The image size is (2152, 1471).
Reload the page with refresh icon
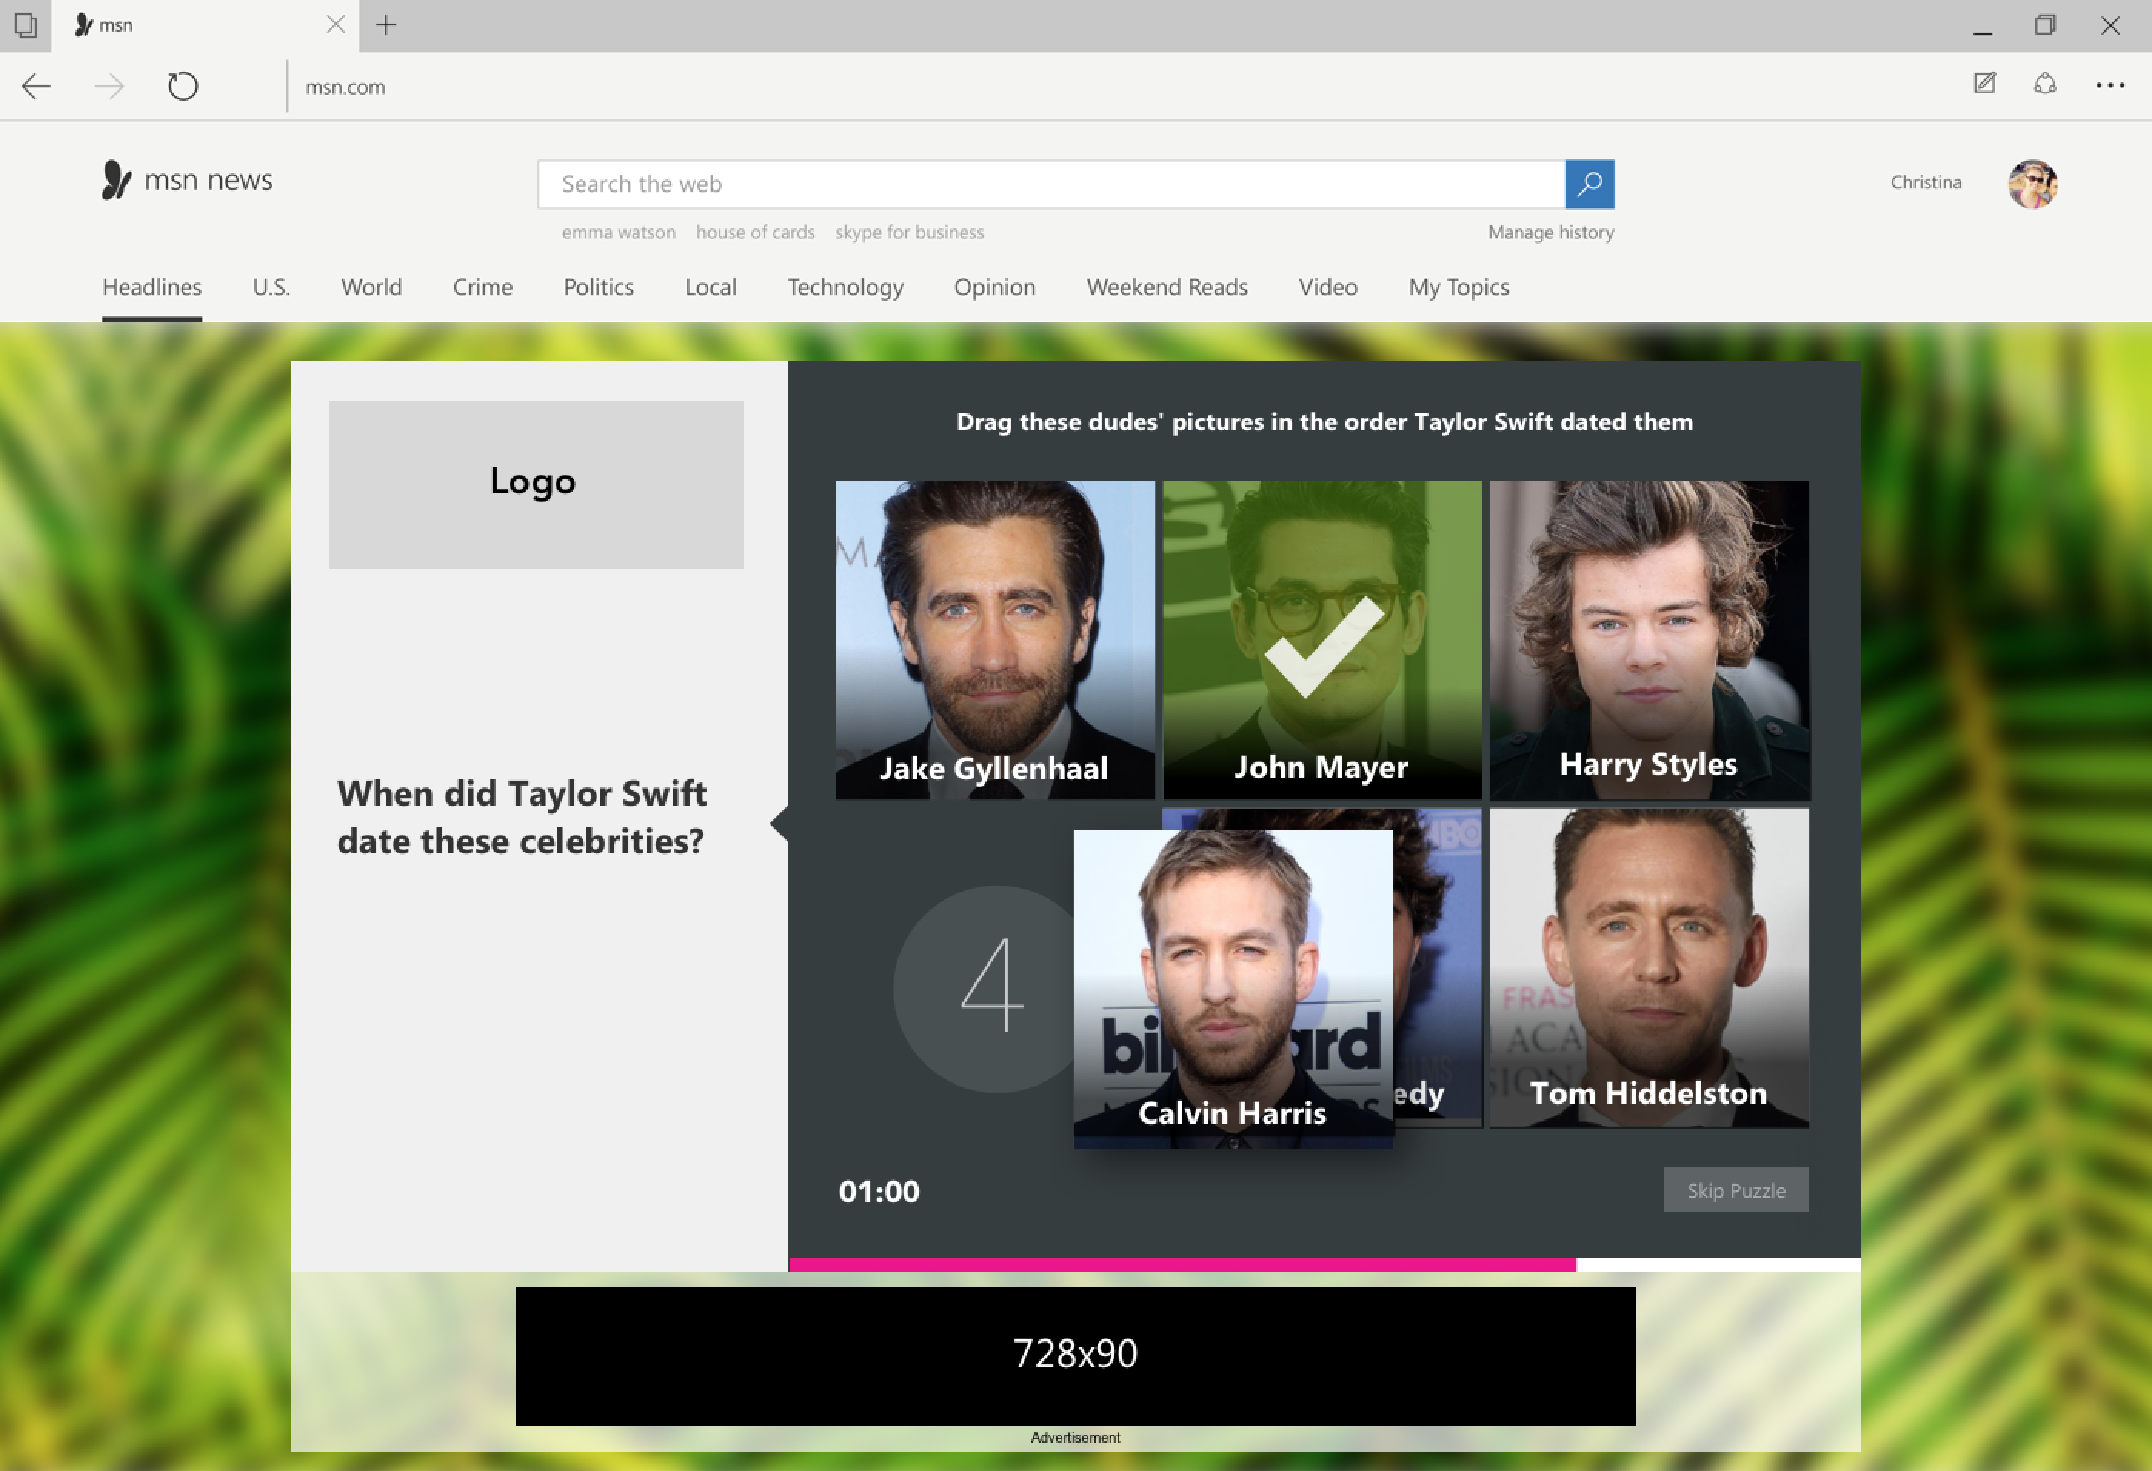182,87
